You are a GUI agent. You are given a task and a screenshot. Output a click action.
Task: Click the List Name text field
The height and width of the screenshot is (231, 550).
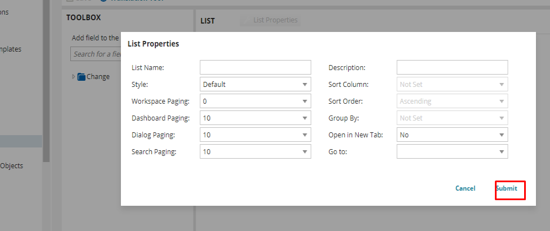coord(255,68)
